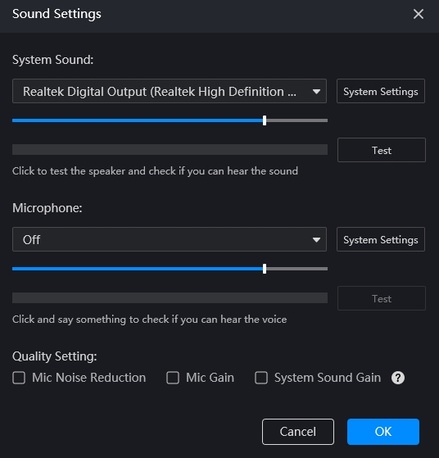Click Test button for speaker
The image size is (439, 458).
(x=382, y=150)
